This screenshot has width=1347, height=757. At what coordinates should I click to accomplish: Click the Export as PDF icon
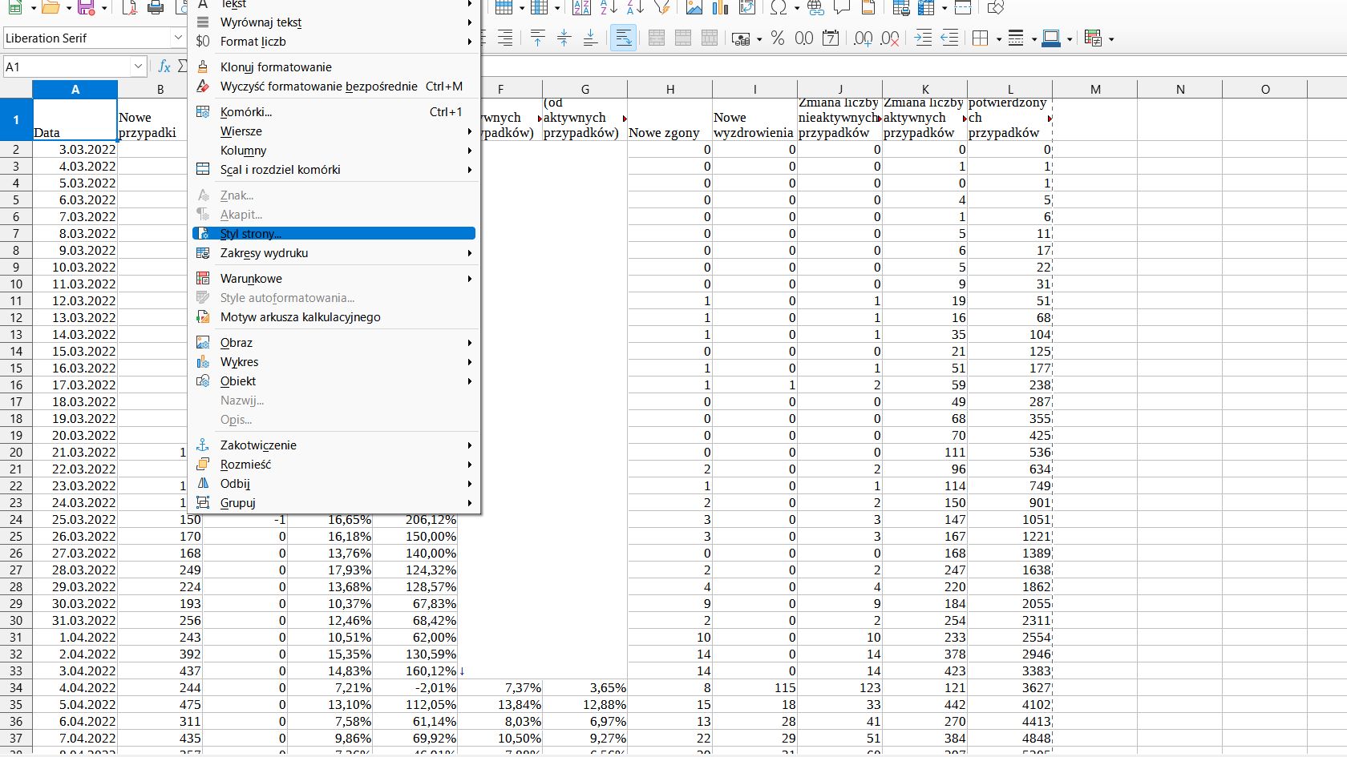pyautogui.click(x=130, y=8)
